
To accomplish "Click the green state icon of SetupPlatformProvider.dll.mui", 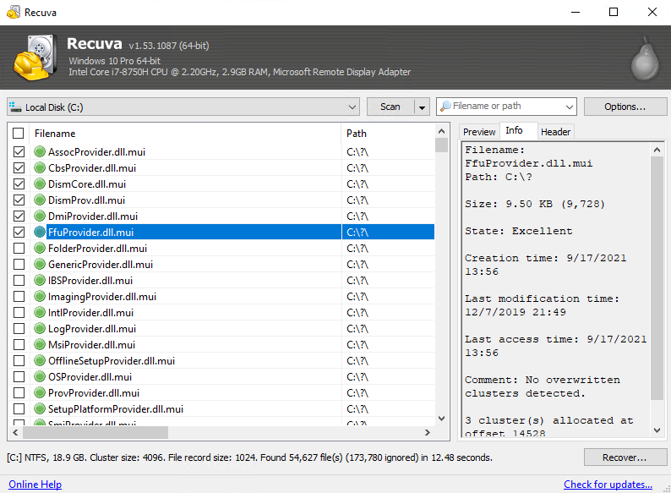I will tap(40, 408).
